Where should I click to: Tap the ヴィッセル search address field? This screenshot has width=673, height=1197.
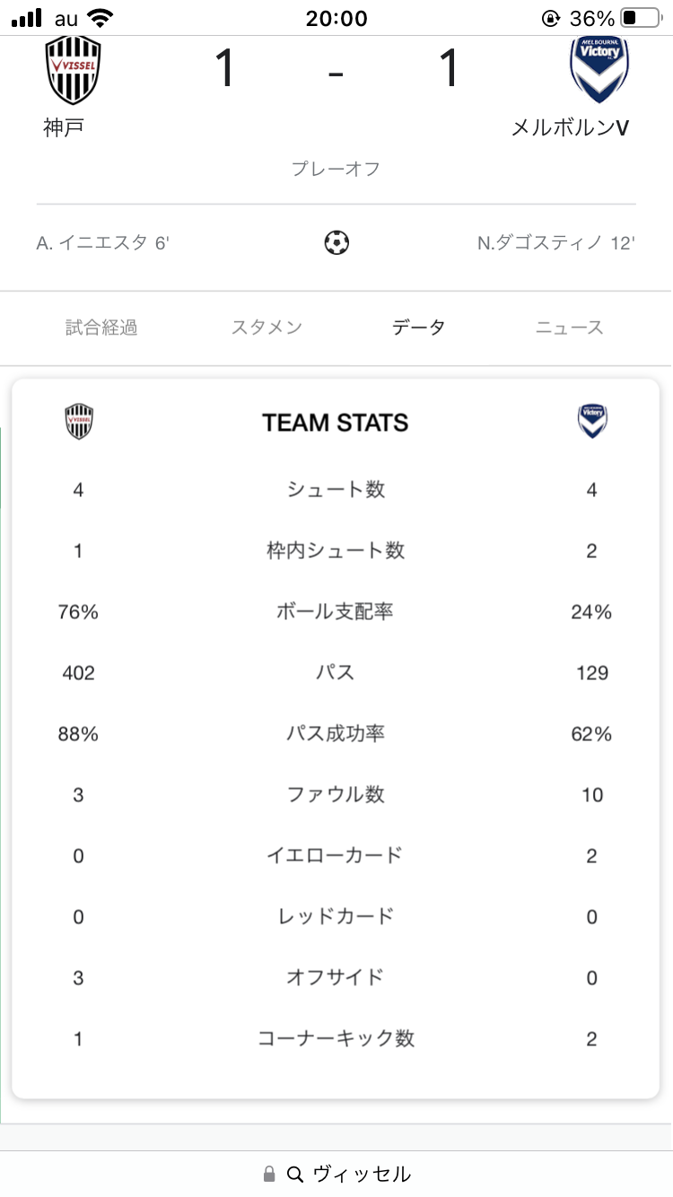click(336, 1174)
